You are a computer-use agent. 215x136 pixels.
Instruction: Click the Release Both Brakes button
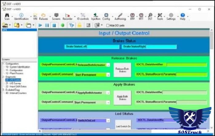pos(122,70)
